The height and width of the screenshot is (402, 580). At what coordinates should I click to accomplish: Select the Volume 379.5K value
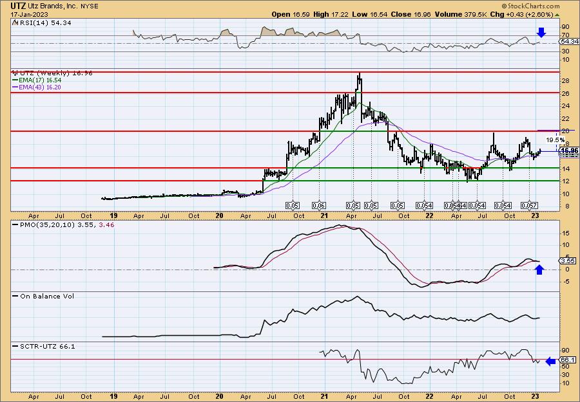[460, 14]
